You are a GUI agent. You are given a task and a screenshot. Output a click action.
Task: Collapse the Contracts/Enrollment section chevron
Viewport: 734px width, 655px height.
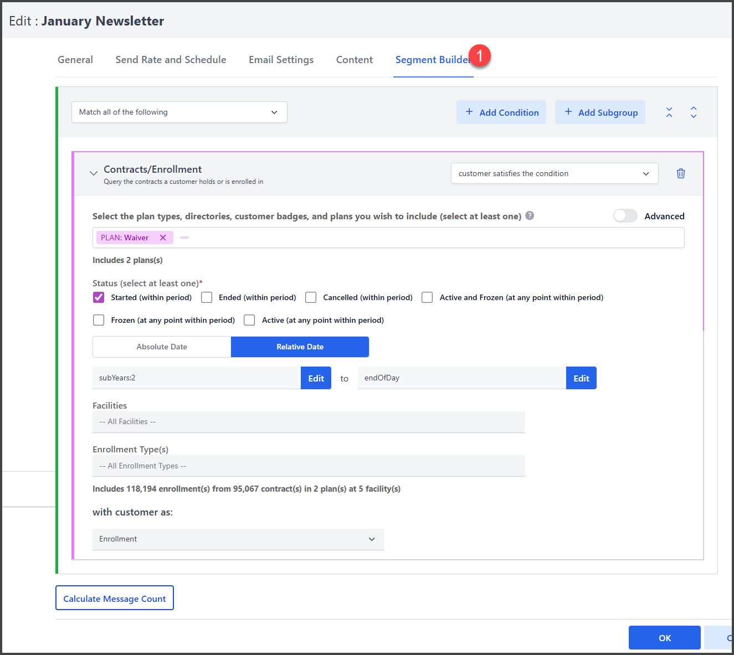click(x=94, y=173)
